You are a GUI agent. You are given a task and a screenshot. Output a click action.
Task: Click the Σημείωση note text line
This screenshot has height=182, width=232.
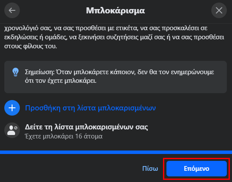click(x=119, y=72)
